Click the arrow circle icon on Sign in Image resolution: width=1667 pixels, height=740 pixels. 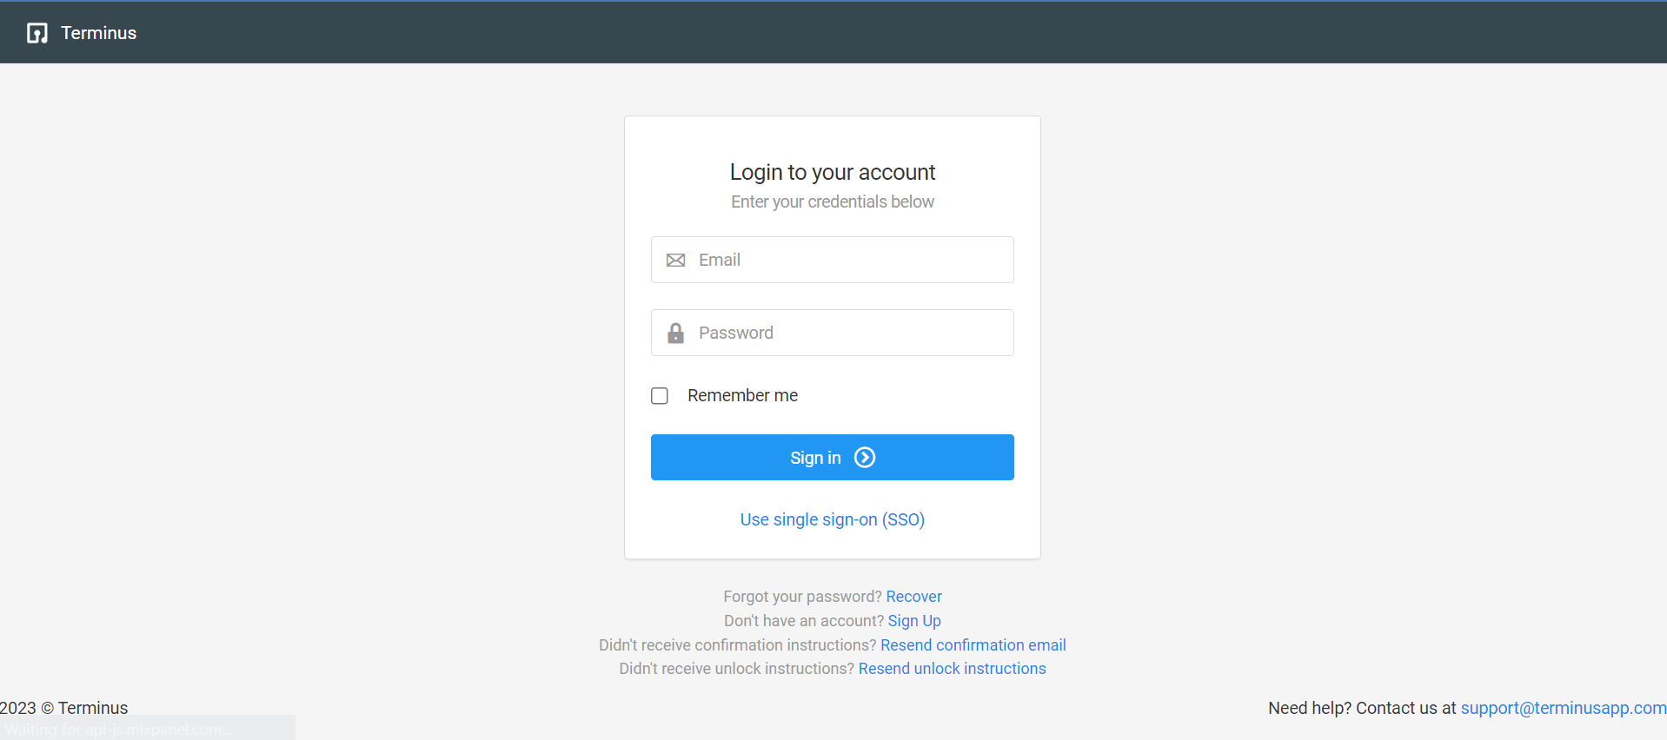(x=865, y=458)
